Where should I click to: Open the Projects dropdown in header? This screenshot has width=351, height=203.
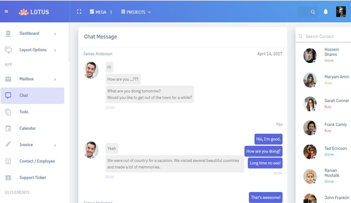136,12
